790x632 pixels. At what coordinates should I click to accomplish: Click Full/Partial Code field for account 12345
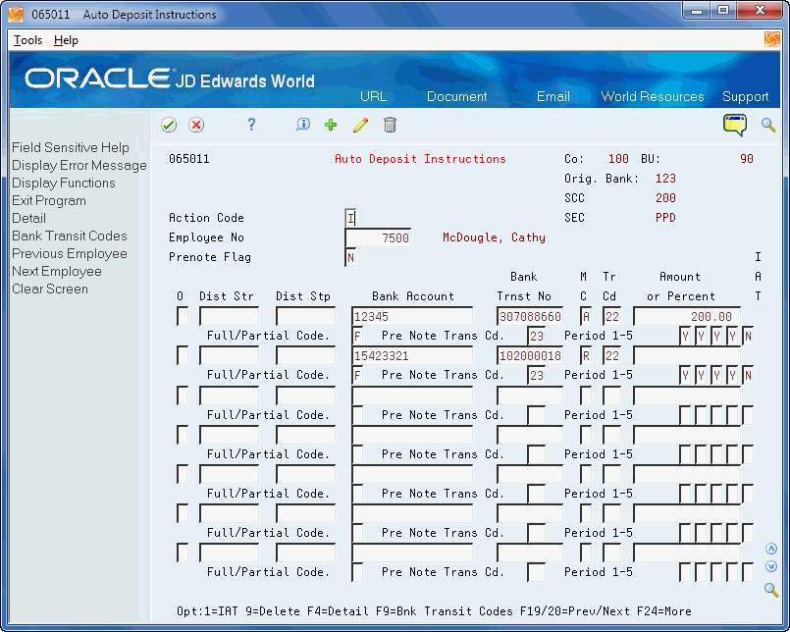(x=357, y=336)
